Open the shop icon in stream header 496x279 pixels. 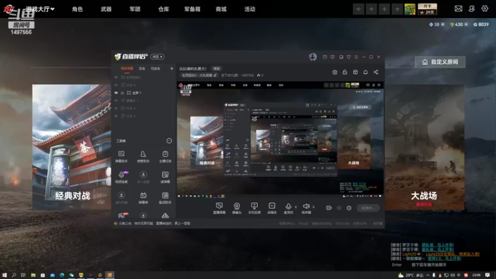click(x=355, y=72)
